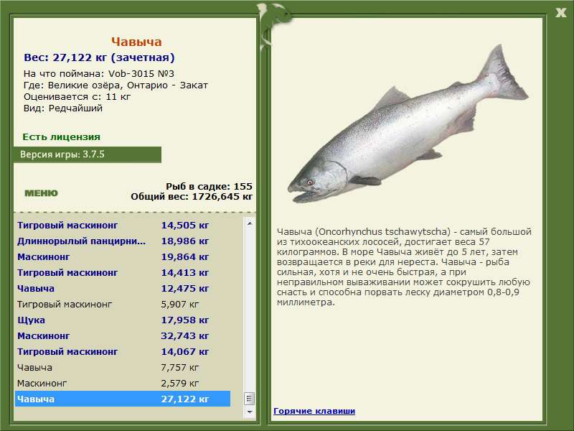
Task: Select Маскинонг 2,579 кг row
Action: [x=123, y=383]
